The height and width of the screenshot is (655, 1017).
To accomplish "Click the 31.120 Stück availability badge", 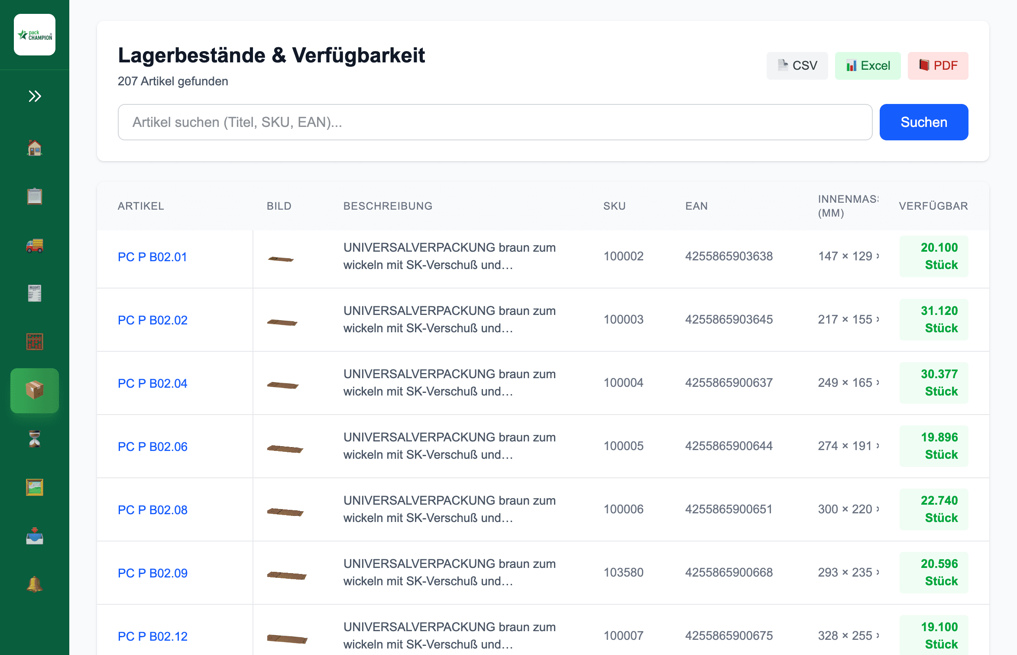I will coord(934,319).
